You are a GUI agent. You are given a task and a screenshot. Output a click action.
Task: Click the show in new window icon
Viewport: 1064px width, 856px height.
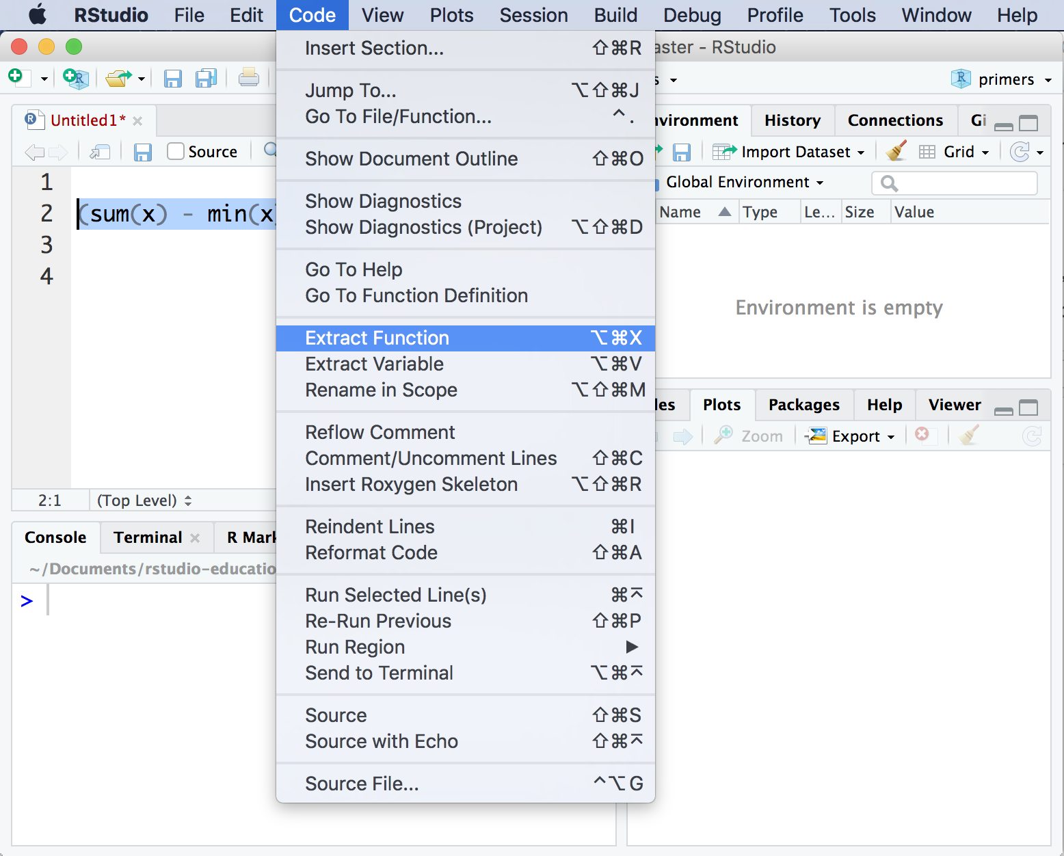click(100, 152)
